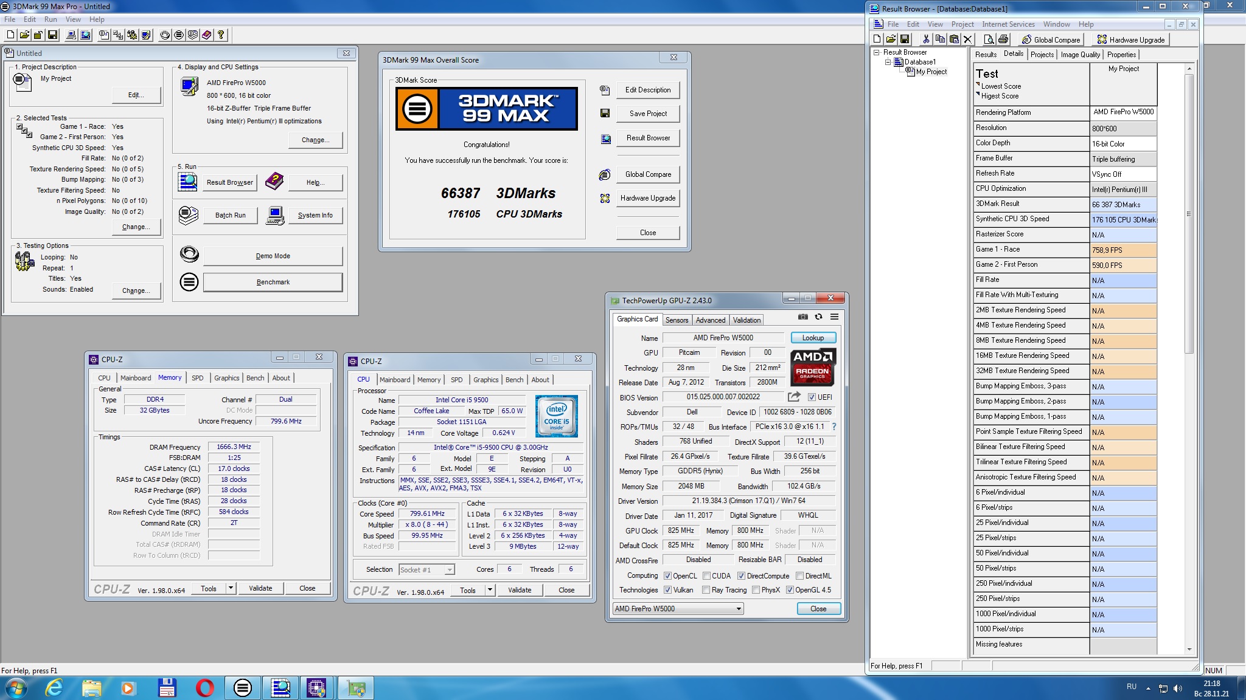
Task: Click the scroll down arrow in Result Browser
Action: 1189,650
